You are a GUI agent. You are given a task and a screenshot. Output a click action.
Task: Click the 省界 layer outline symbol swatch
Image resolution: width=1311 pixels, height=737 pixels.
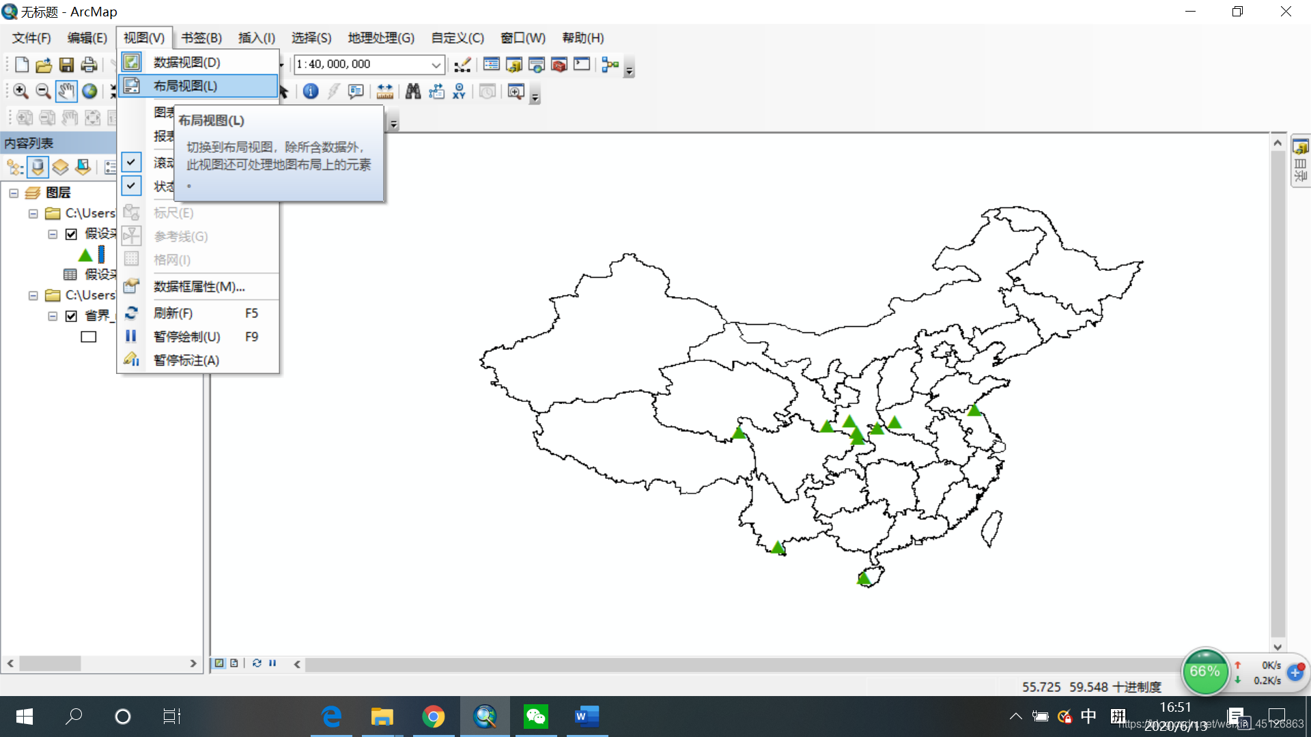[89, 337]
